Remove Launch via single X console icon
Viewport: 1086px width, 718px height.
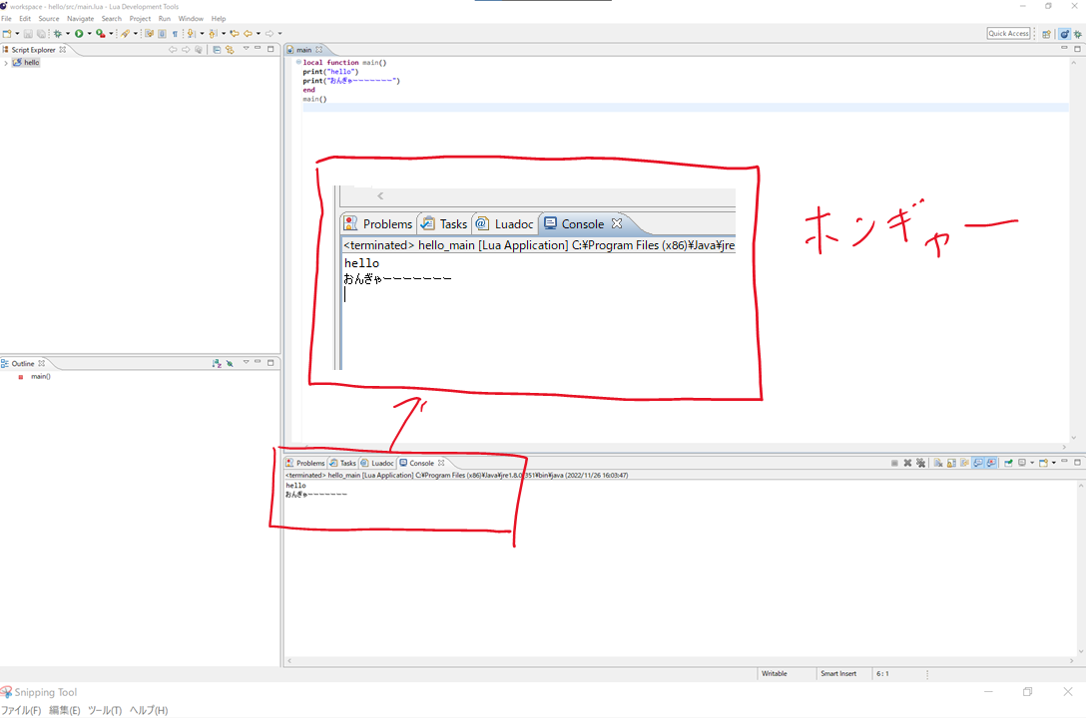pos(907,463)
